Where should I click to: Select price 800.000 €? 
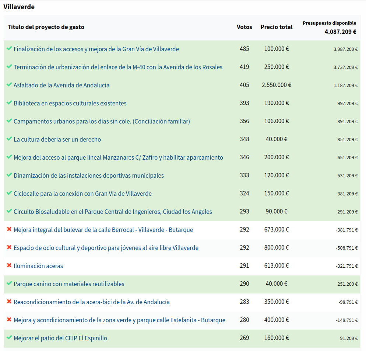pyautogui.click(x=277, y=247)
